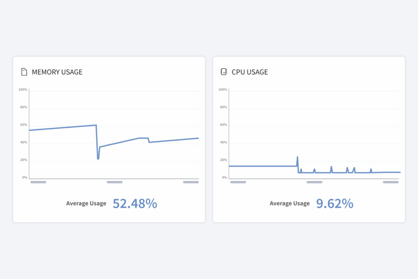Click the leftmost gray marker below CPU chart
The image size is (418, 279).
tap(238, 182)
